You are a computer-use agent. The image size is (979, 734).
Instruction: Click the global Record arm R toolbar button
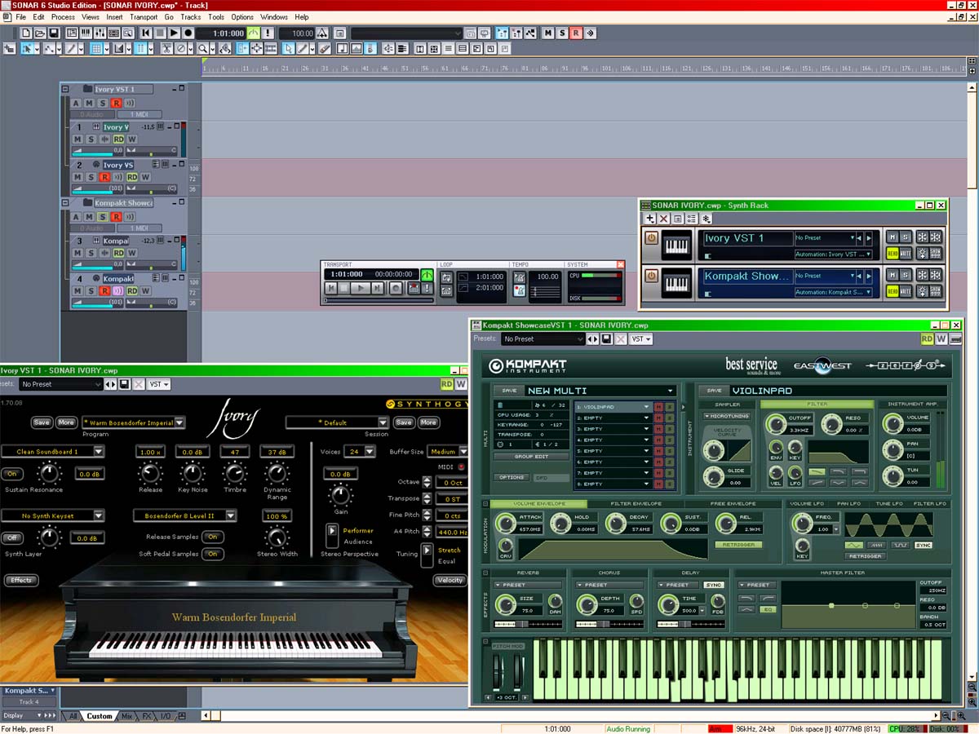coord(576,33)
